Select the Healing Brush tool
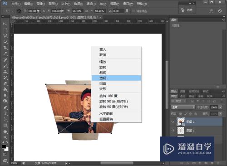 coord(5,60)
